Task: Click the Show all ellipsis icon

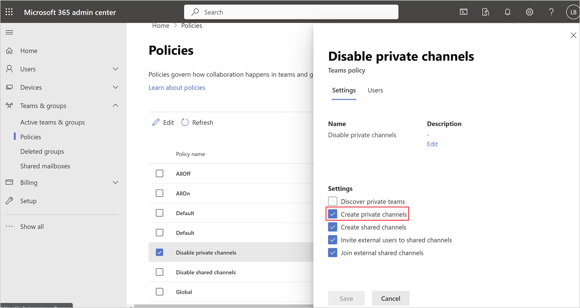Action: (9, 226)
